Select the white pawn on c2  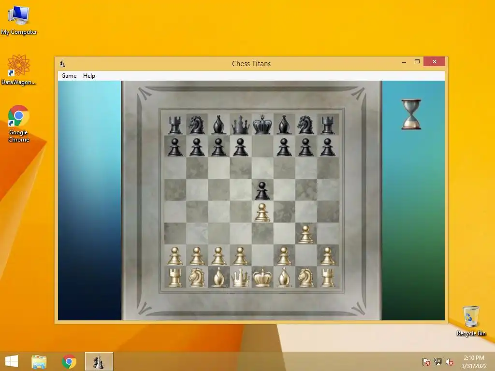tap(219, 256)
